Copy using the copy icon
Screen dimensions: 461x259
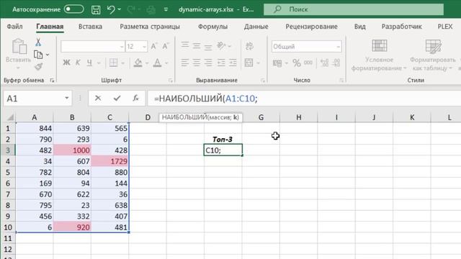tap(38, 55)
